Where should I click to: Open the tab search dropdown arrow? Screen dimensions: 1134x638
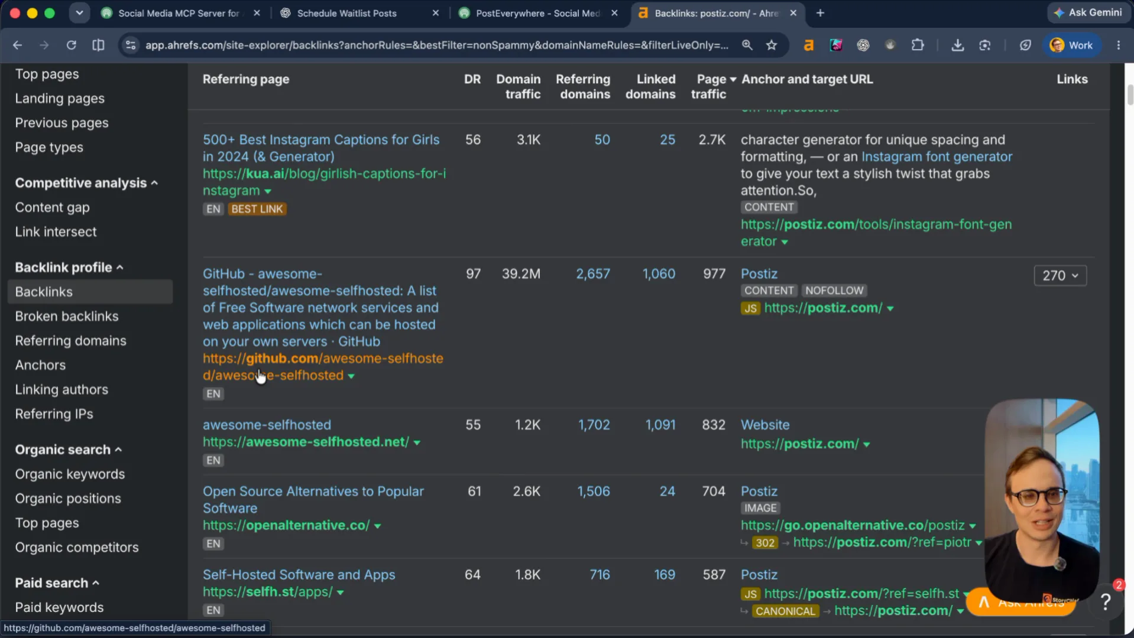(x=79, y=13)
